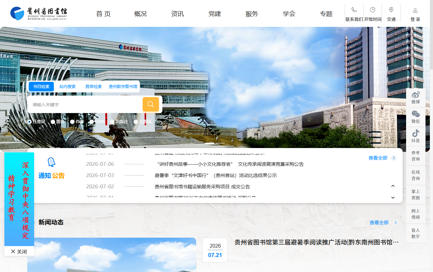Switch to the 站内搜索 search tab
The width and height of the screenshot is (433, 272).
pyautogui.click(x=68, y=87)
